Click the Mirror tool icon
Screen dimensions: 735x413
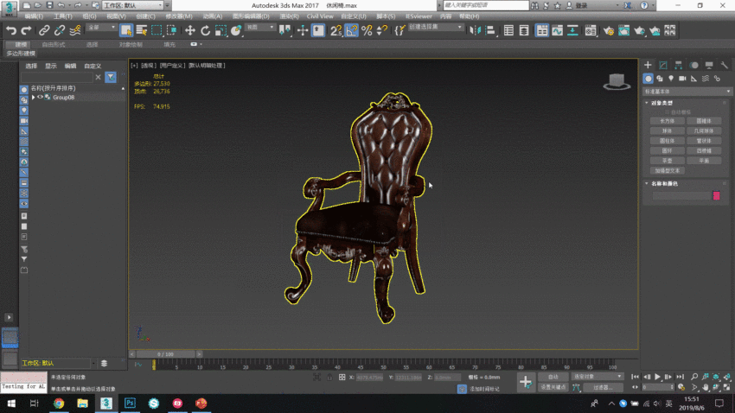point(475,30)
